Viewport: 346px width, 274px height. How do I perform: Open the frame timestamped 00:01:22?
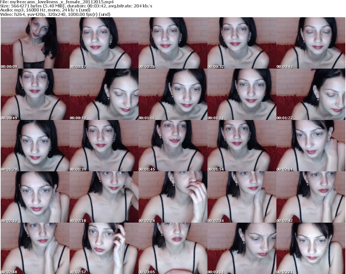311,94
